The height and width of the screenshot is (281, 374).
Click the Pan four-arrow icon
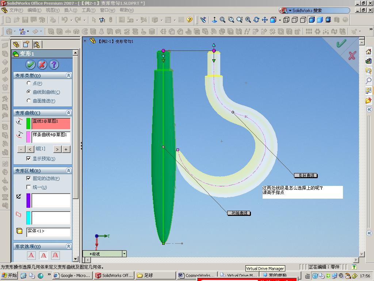265,20
